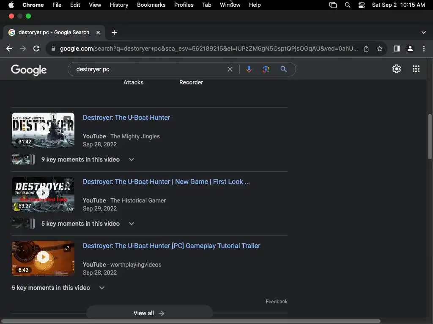Screen dimensions: 433x324
Task: Click the browser forward arrow
Action: coord(23,49)
